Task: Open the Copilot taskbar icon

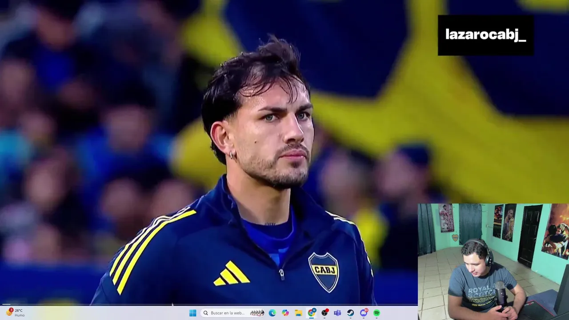Action: pyautogui.click(x=285, y=313)
